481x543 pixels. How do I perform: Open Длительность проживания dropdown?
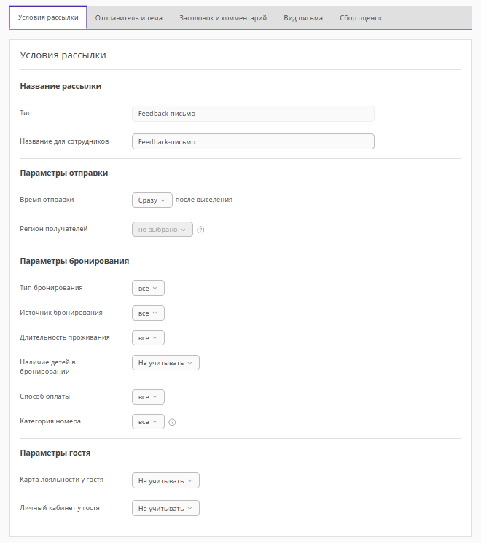(x=148, y=338)
